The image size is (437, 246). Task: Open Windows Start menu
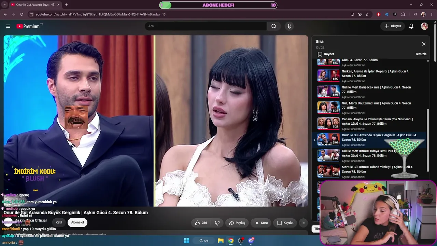click(x=186, y=241)
